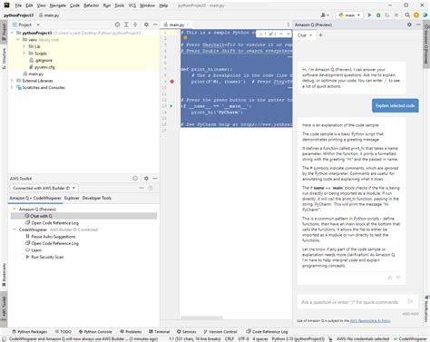Expand the Lib folder
The width and height of the screenshot is (430, 342).
pyautogui.click(x=24, y=46)
